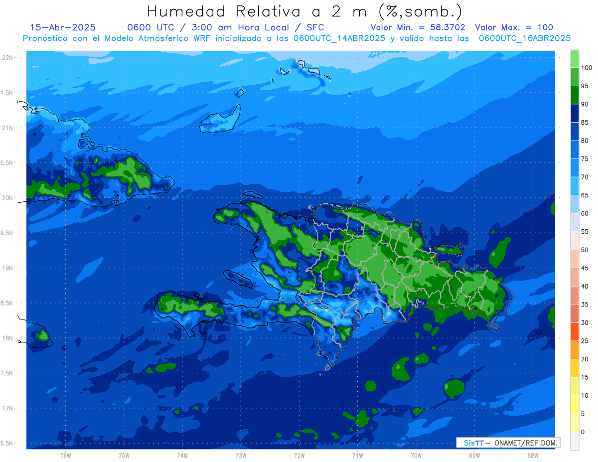Click the legend scale value "80"
The image size is (598, 462).
click(x=585, y=141)
